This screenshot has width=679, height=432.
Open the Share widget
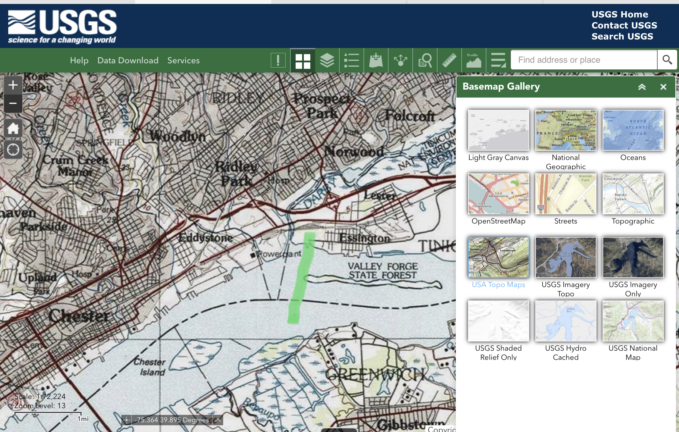click(x=400, y=60)
